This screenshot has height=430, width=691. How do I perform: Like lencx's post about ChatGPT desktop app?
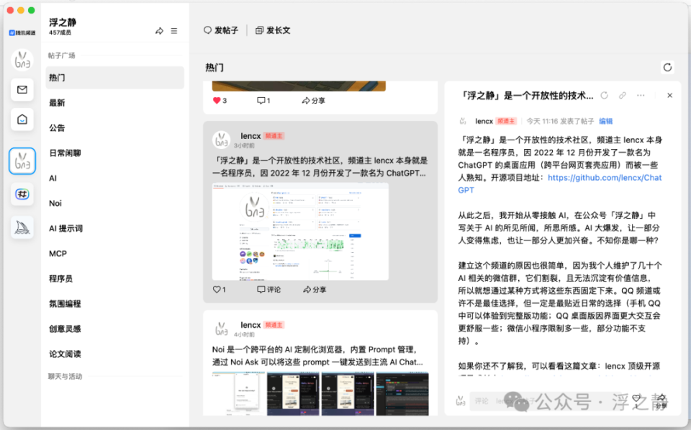point(218,289)
